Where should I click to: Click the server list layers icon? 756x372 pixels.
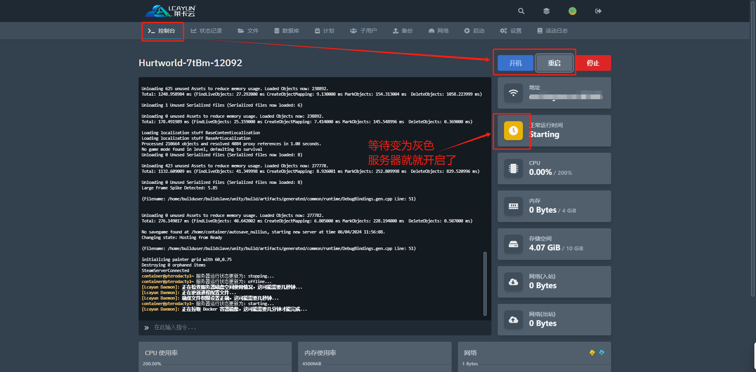tap(547, 11)
